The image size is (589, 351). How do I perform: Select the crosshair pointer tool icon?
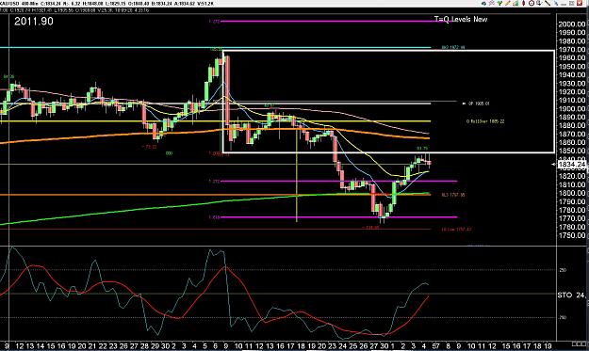[492, 3]
